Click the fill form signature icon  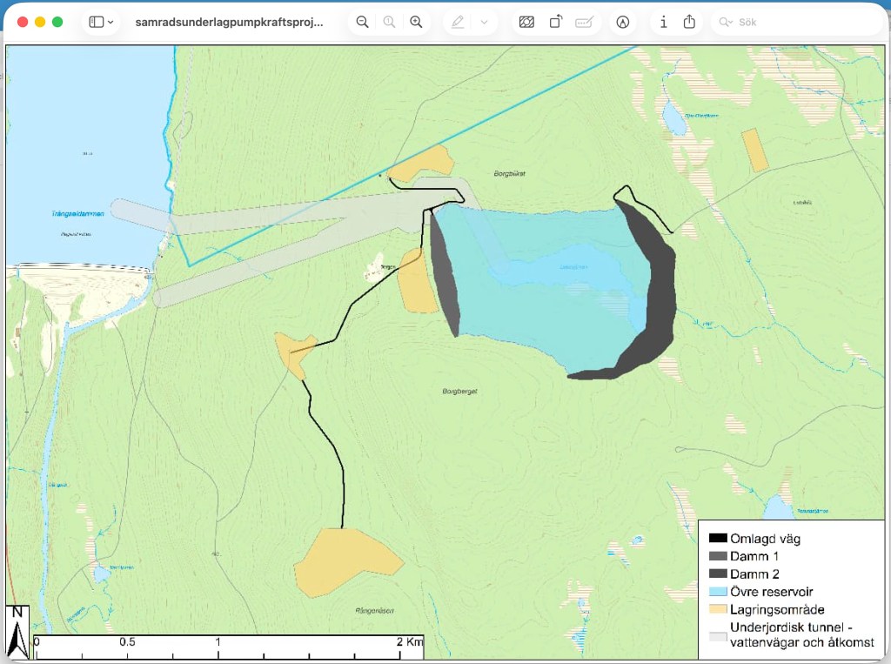click(584, 22)
